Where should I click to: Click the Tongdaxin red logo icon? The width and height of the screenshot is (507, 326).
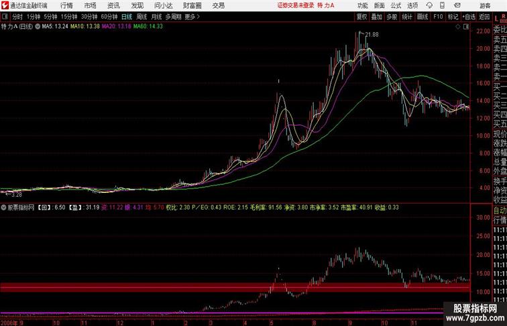5,5
